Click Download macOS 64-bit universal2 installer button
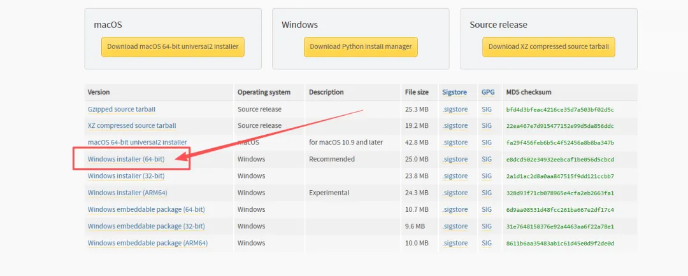688x276 pixels. [x=173, y=47]
